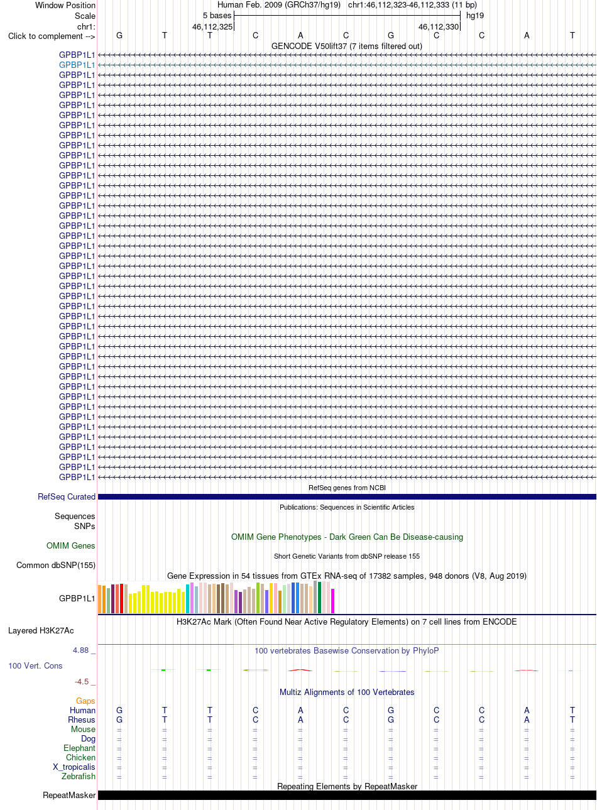Click the dark green bar in the GTEx chart
The image size is (597, 810).
click(320, 598)
